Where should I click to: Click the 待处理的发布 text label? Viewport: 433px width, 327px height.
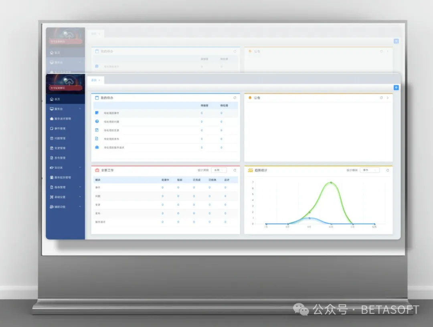[x=111, y=139]
